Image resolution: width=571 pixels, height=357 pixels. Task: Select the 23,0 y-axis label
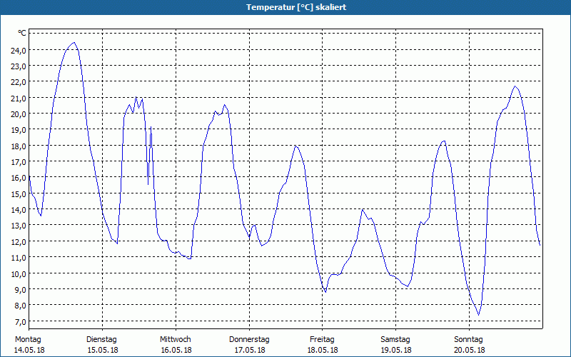coord(19,67)
